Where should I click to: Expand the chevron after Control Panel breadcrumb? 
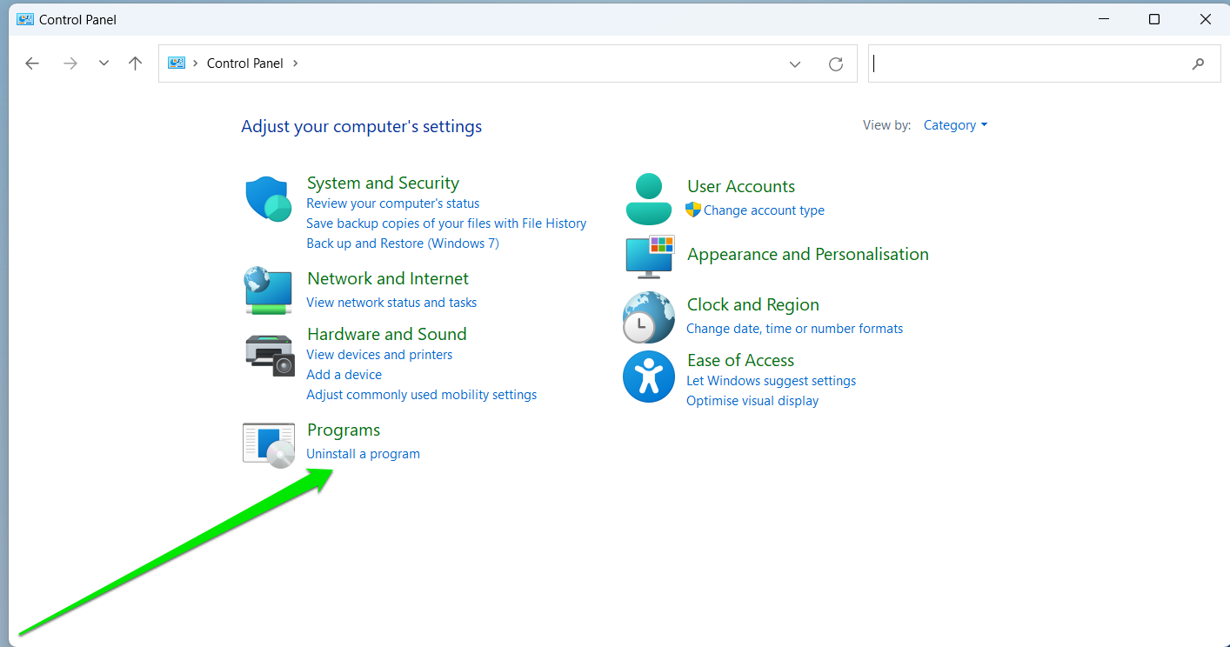[296, 63]
